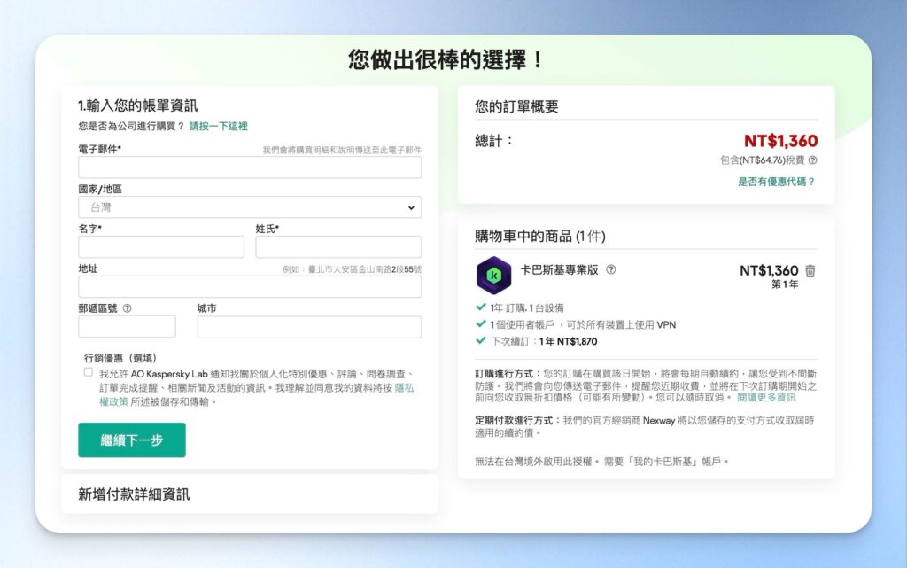Click the tax info question mark icon
The height and width of the screenshot is (568, 907).
(x=813, y=160)
